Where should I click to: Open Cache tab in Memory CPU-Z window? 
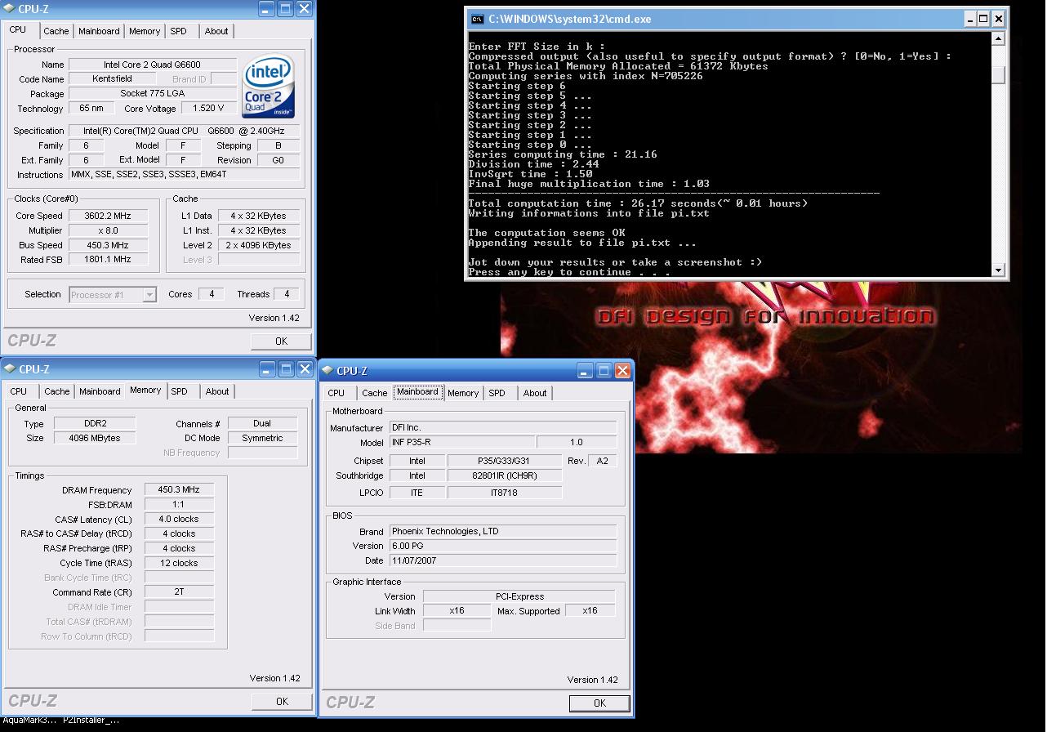coord(56,391)
